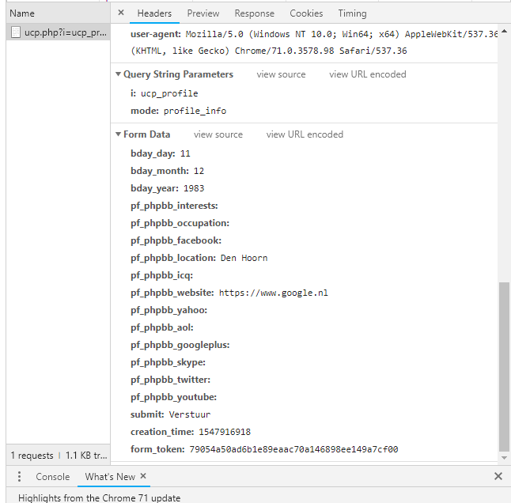
Task: Click the pf_phpbb_youtube field name
Action: pyautogui.click(x=173, y=397)
